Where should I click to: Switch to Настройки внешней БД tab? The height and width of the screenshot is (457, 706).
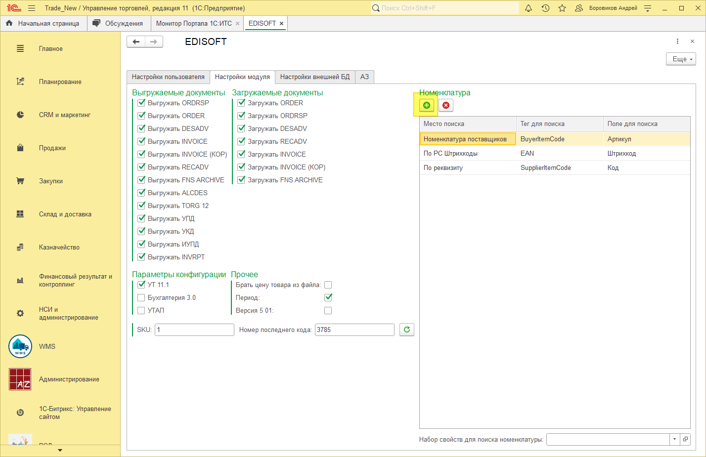pyautogui.click(x=314, y=77)
